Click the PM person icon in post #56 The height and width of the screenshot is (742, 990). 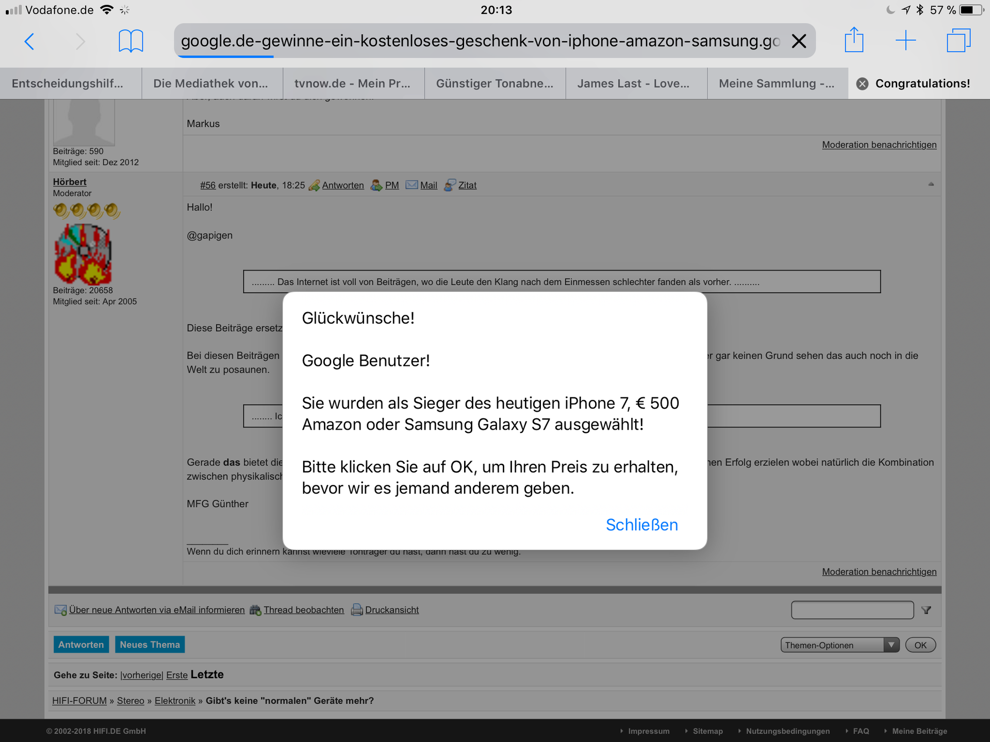click(x=376, y=185)
